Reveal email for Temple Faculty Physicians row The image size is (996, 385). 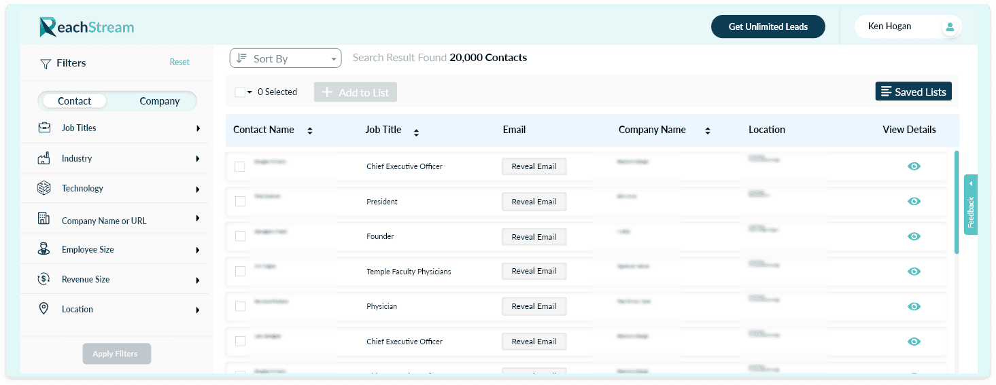(x=534, y=271)
